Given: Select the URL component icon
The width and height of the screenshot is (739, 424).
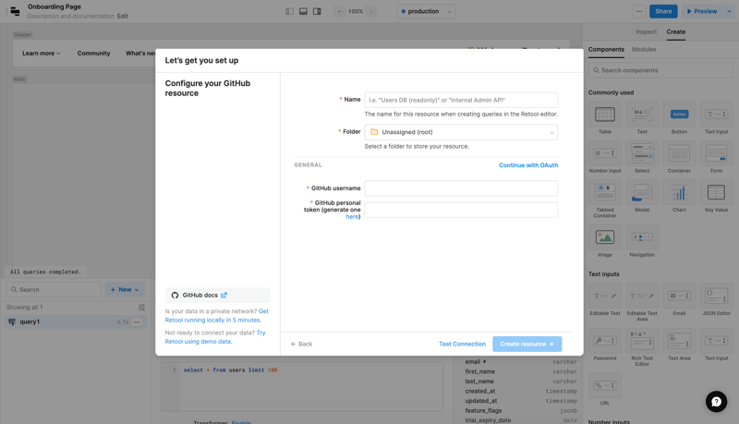Looking at the screenshot, I should 605,386.
